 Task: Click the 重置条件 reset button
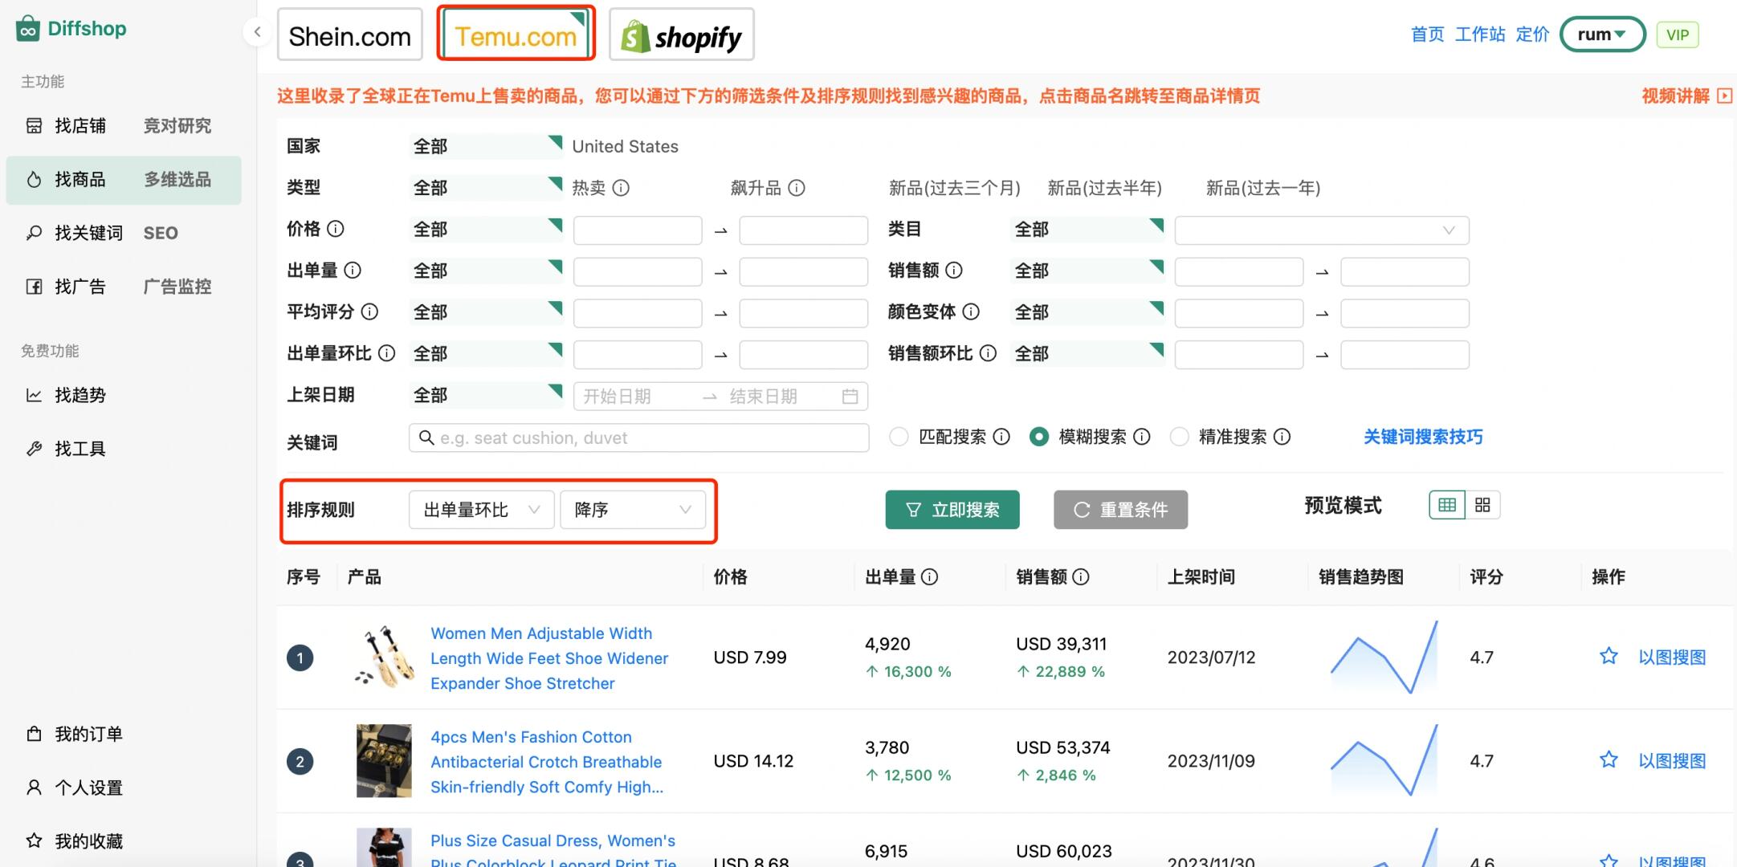(1120, 510)
